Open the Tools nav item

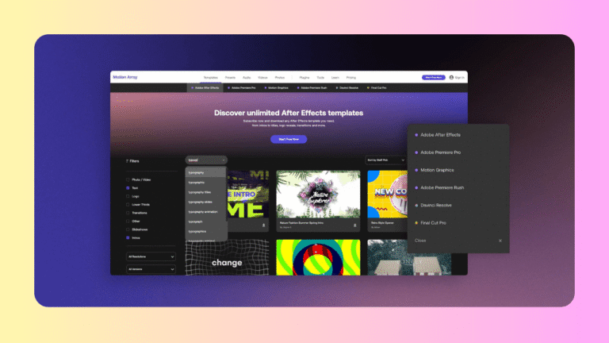[x=320, y=77]
